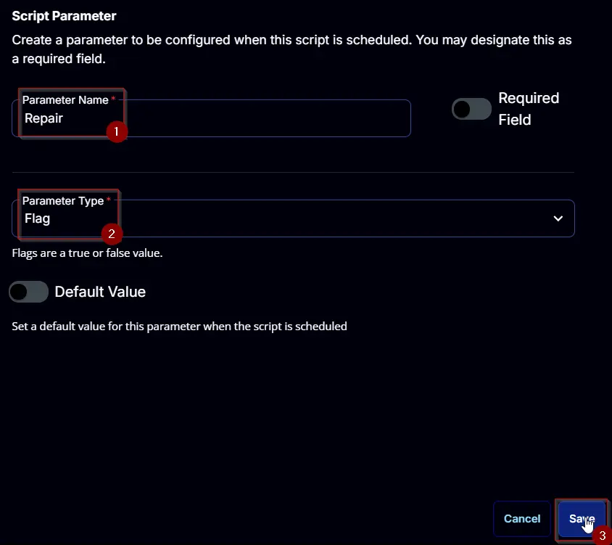
Task: Click the Parameter Name input field
Action: (211, 118)
